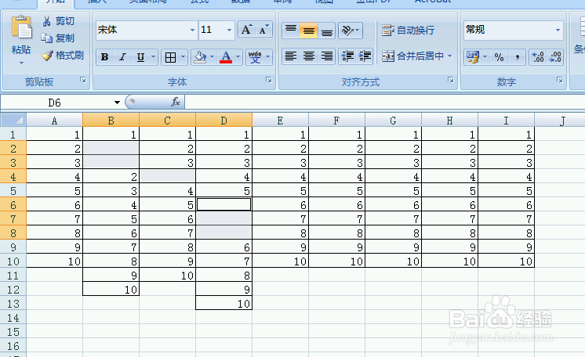The image size is (585, 357).
Task: Decrease font size with small A
Action: 263,30
